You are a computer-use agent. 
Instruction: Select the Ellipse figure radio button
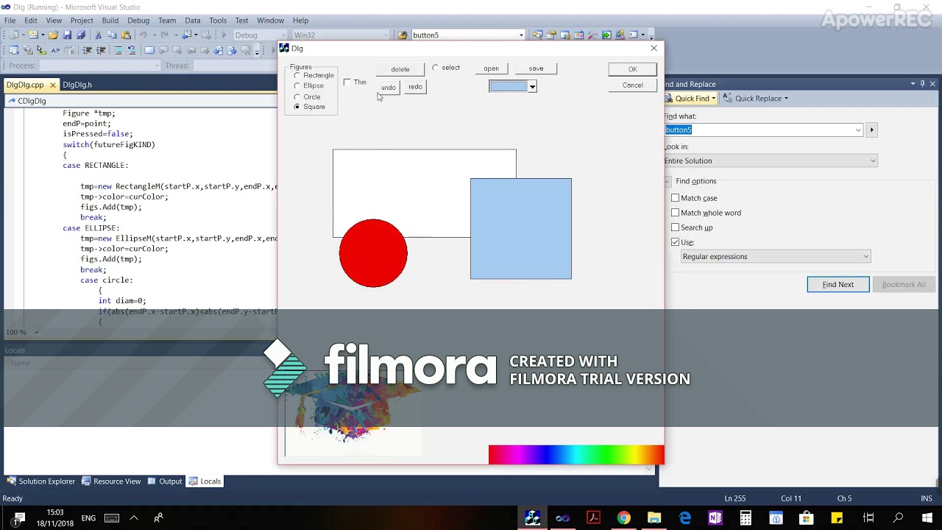tap(297, 86)
